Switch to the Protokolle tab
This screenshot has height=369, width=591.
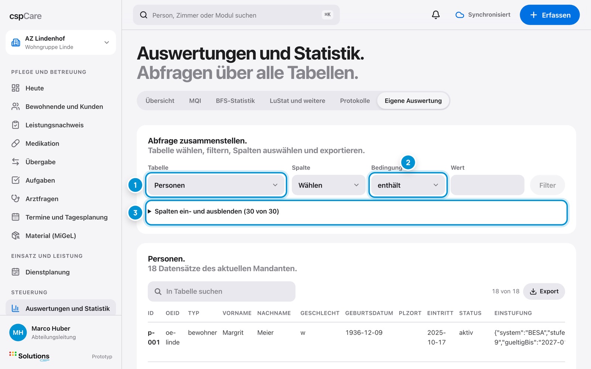[355, 101]
